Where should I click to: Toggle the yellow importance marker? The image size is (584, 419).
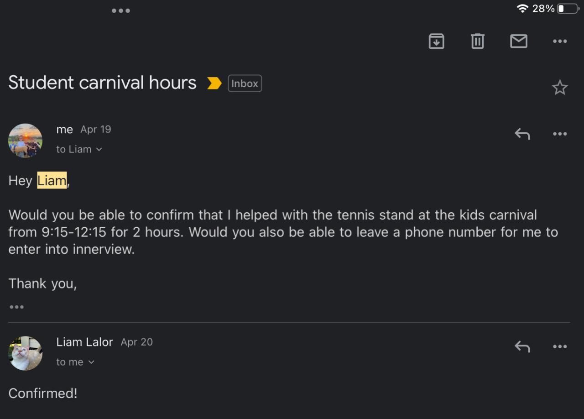pyautogui.click(x=214, y=83)
